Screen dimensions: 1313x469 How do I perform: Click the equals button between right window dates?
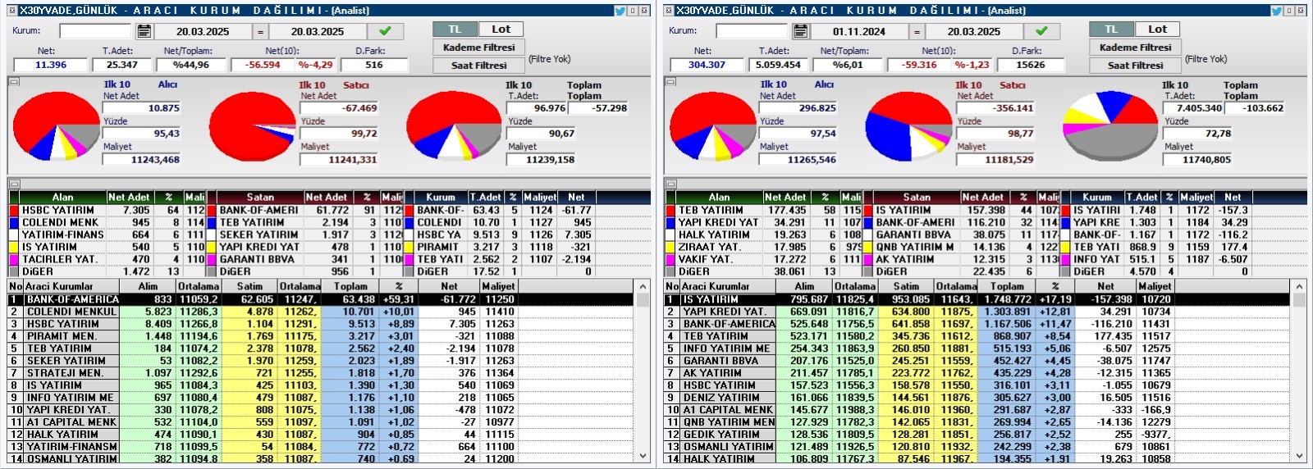[917, 31]
